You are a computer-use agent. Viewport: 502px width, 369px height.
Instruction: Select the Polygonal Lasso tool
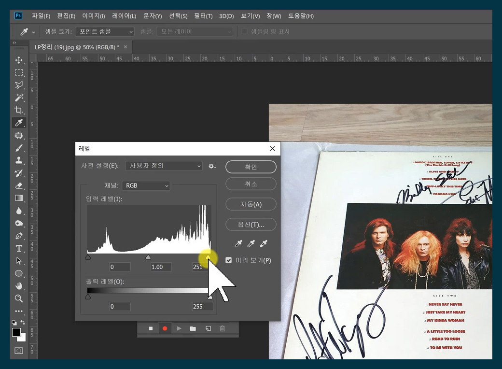pyautogui.click(x=19, y=85)
